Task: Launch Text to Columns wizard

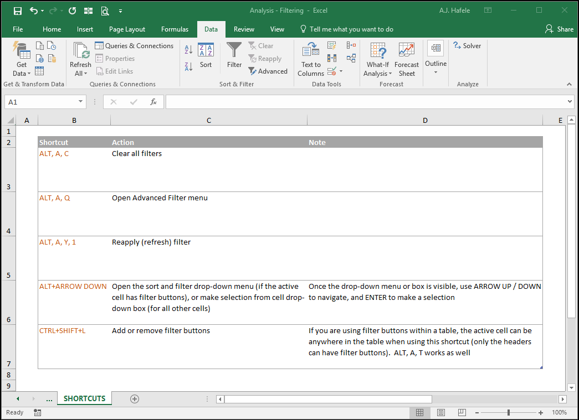Action: pyautogui.click(x=310, y=59)
